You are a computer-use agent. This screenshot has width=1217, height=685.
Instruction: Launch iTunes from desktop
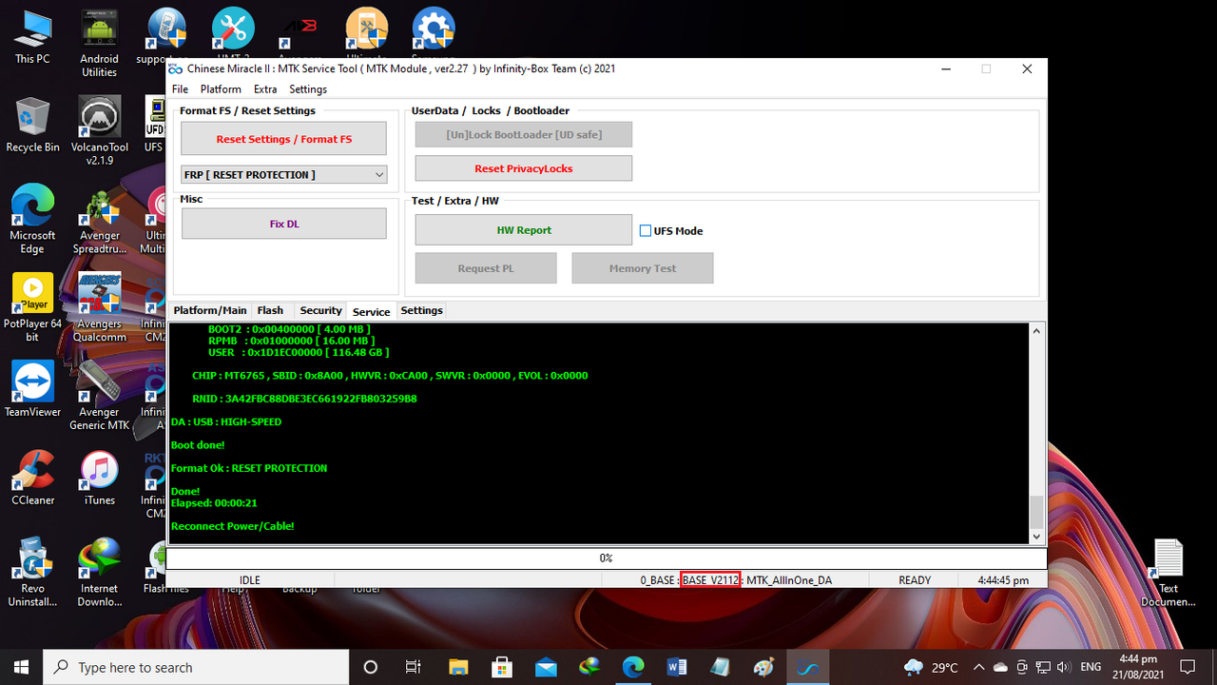click(x=99, y=479)
